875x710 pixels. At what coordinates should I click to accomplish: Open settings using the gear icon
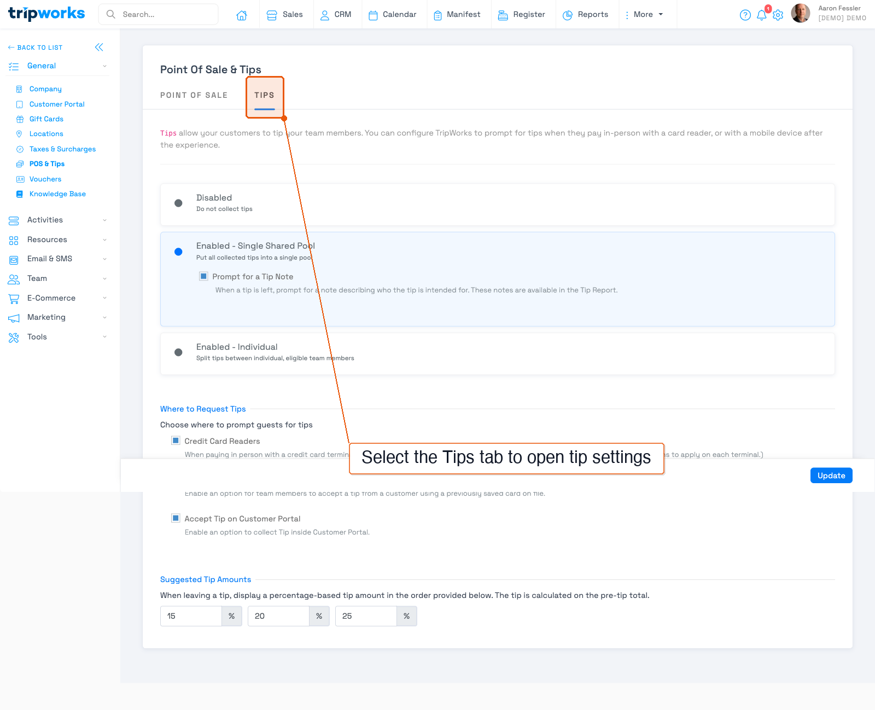click(x=778, y=15)
